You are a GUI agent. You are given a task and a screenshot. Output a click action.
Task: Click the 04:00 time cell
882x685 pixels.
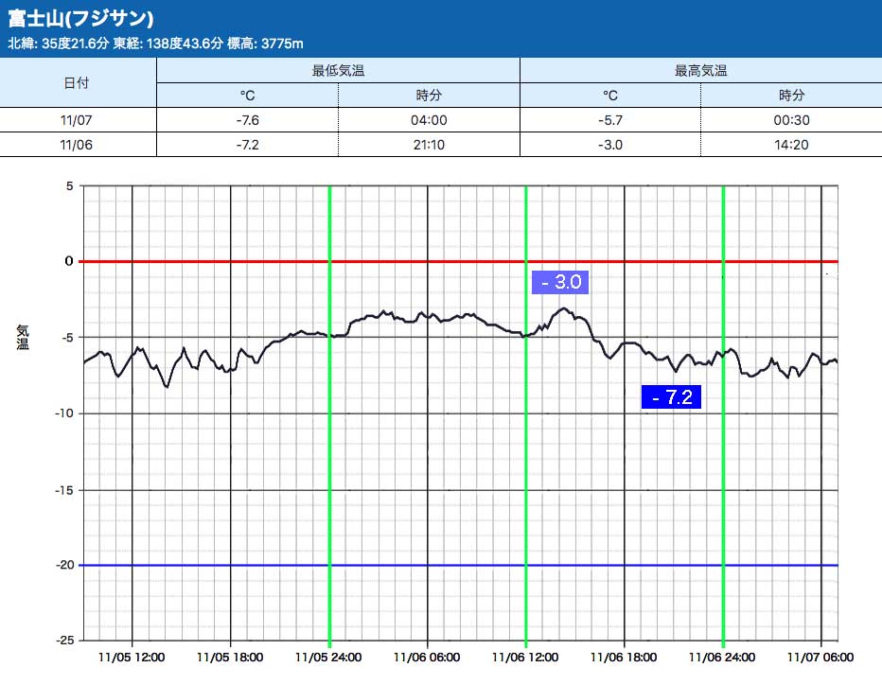pos(430,120)
